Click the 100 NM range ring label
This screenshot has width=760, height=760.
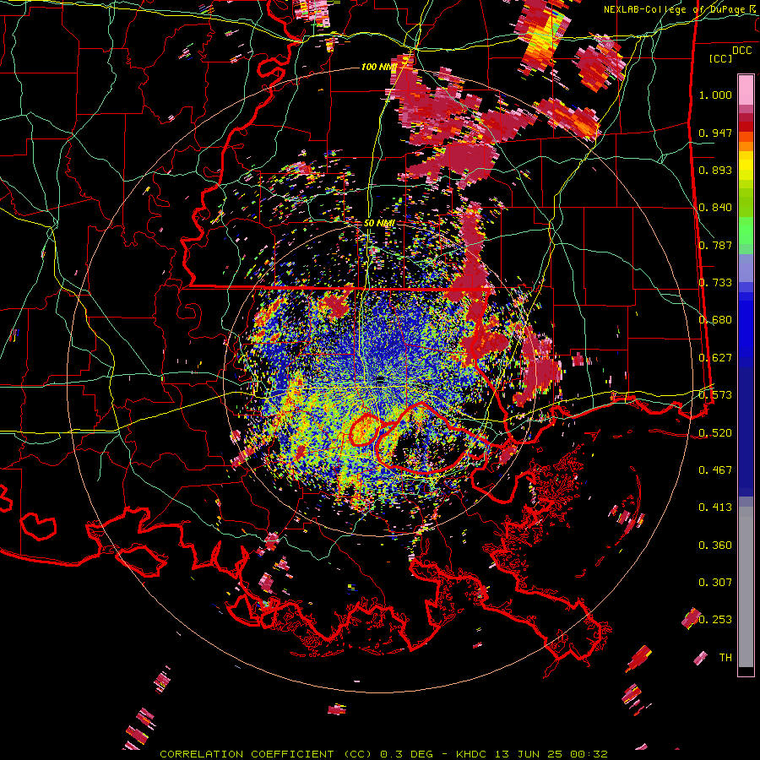(378, 67)
